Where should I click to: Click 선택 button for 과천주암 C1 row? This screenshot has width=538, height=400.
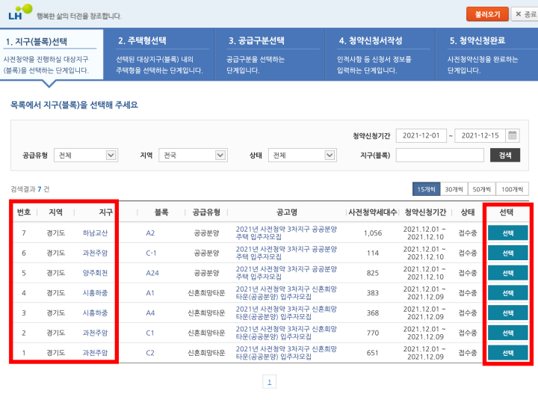pyautogui.click(x=508, y=333)
